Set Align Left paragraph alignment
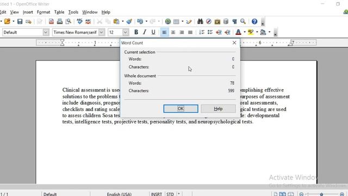Screen dimensions: 348x196 tap(164, 32)
